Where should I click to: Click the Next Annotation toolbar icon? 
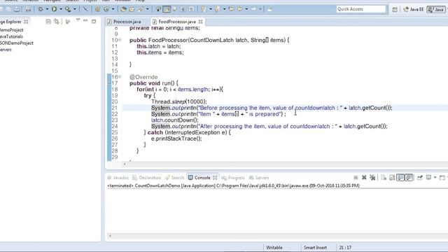pos(204,9)
